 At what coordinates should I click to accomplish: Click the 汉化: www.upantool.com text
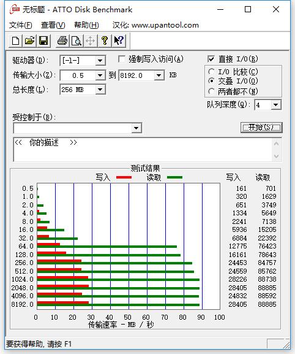pos(155,25)
